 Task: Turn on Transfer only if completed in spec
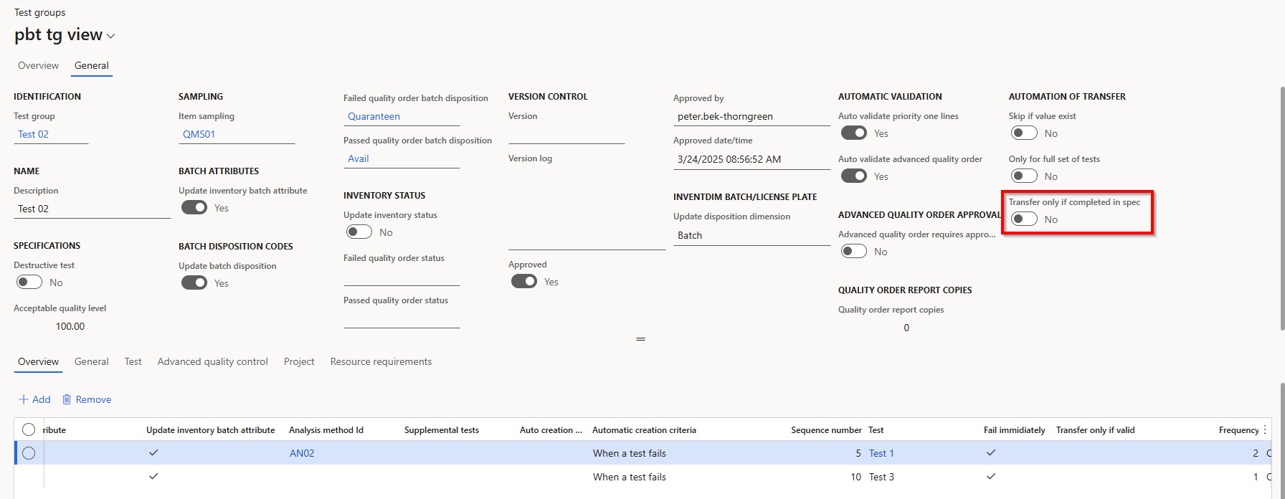pyautogui.click(x=1024, y=219)
